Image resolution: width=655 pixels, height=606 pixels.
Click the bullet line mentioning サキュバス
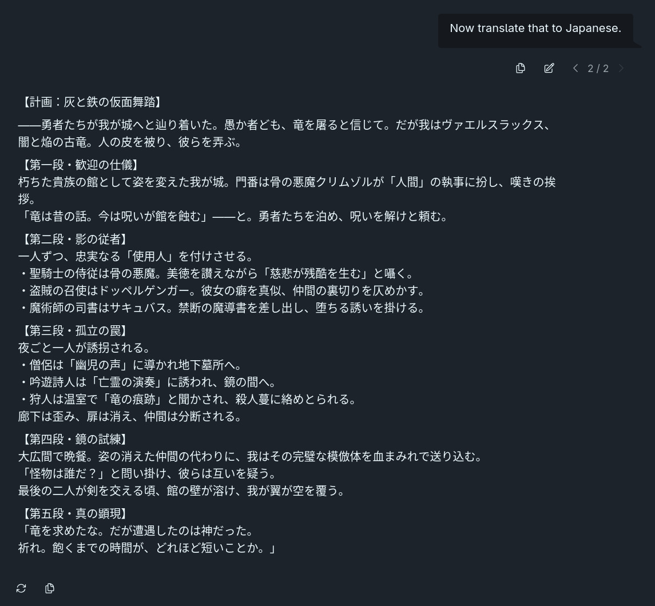click(x=221, y=308)
